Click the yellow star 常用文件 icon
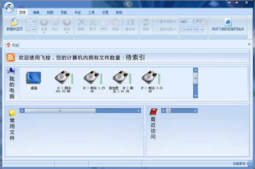Screen dimensions: 255x169 (x=12, y=112)
